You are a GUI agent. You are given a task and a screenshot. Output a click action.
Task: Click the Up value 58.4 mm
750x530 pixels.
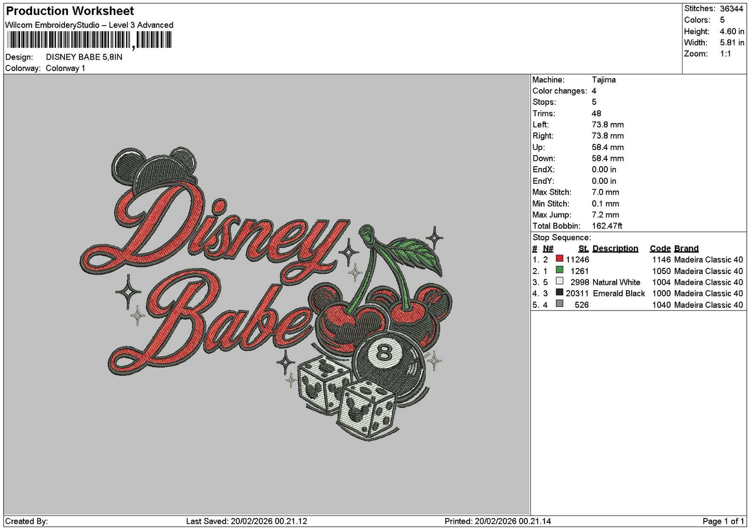click(608, 147)
